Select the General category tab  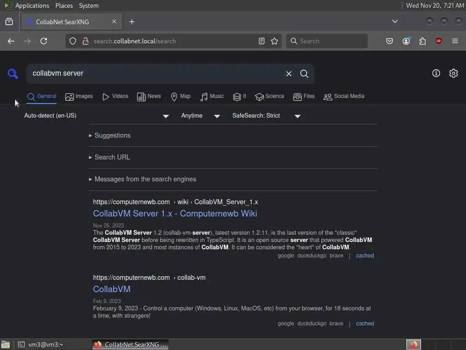(x=41, y=97)
